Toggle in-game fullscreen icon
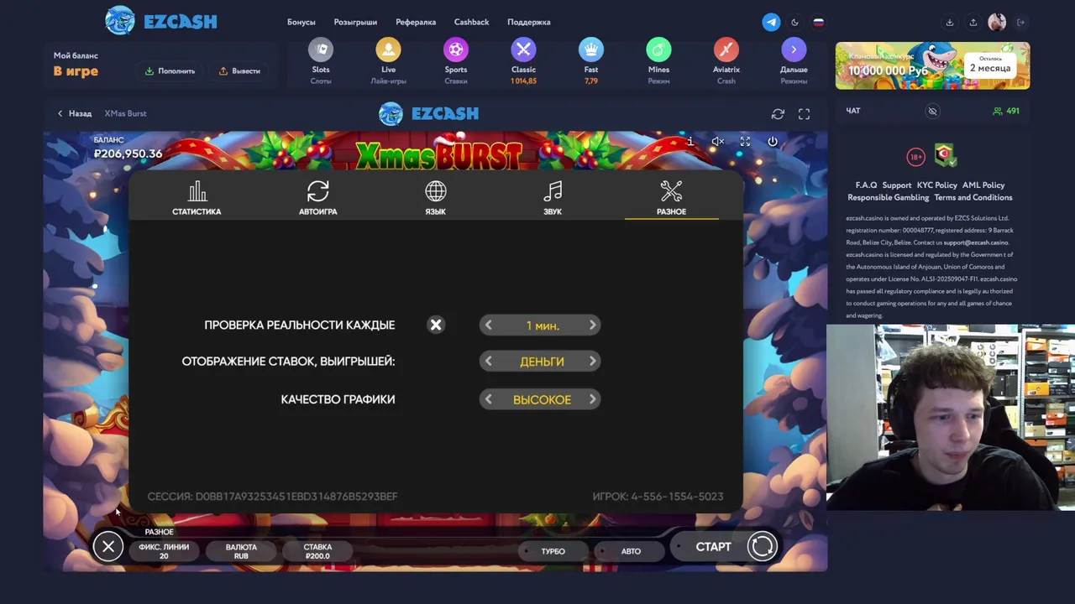Image resolution: width=1075 pixels, height=604 pixels. click(x=745, y=142)
